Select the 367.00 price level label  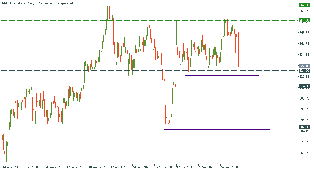[x=303, y=5]
